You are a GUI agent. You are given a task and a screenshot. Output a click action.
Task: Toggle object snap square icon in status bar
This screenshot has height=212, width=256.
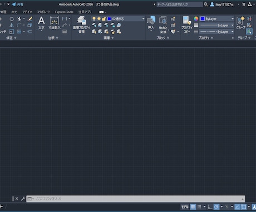pos(244,206)
